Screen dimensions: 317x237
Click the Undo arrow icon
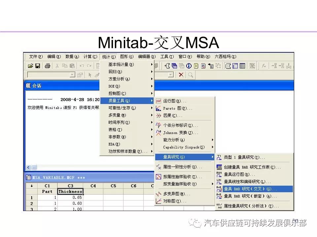(x=82, y=66)
